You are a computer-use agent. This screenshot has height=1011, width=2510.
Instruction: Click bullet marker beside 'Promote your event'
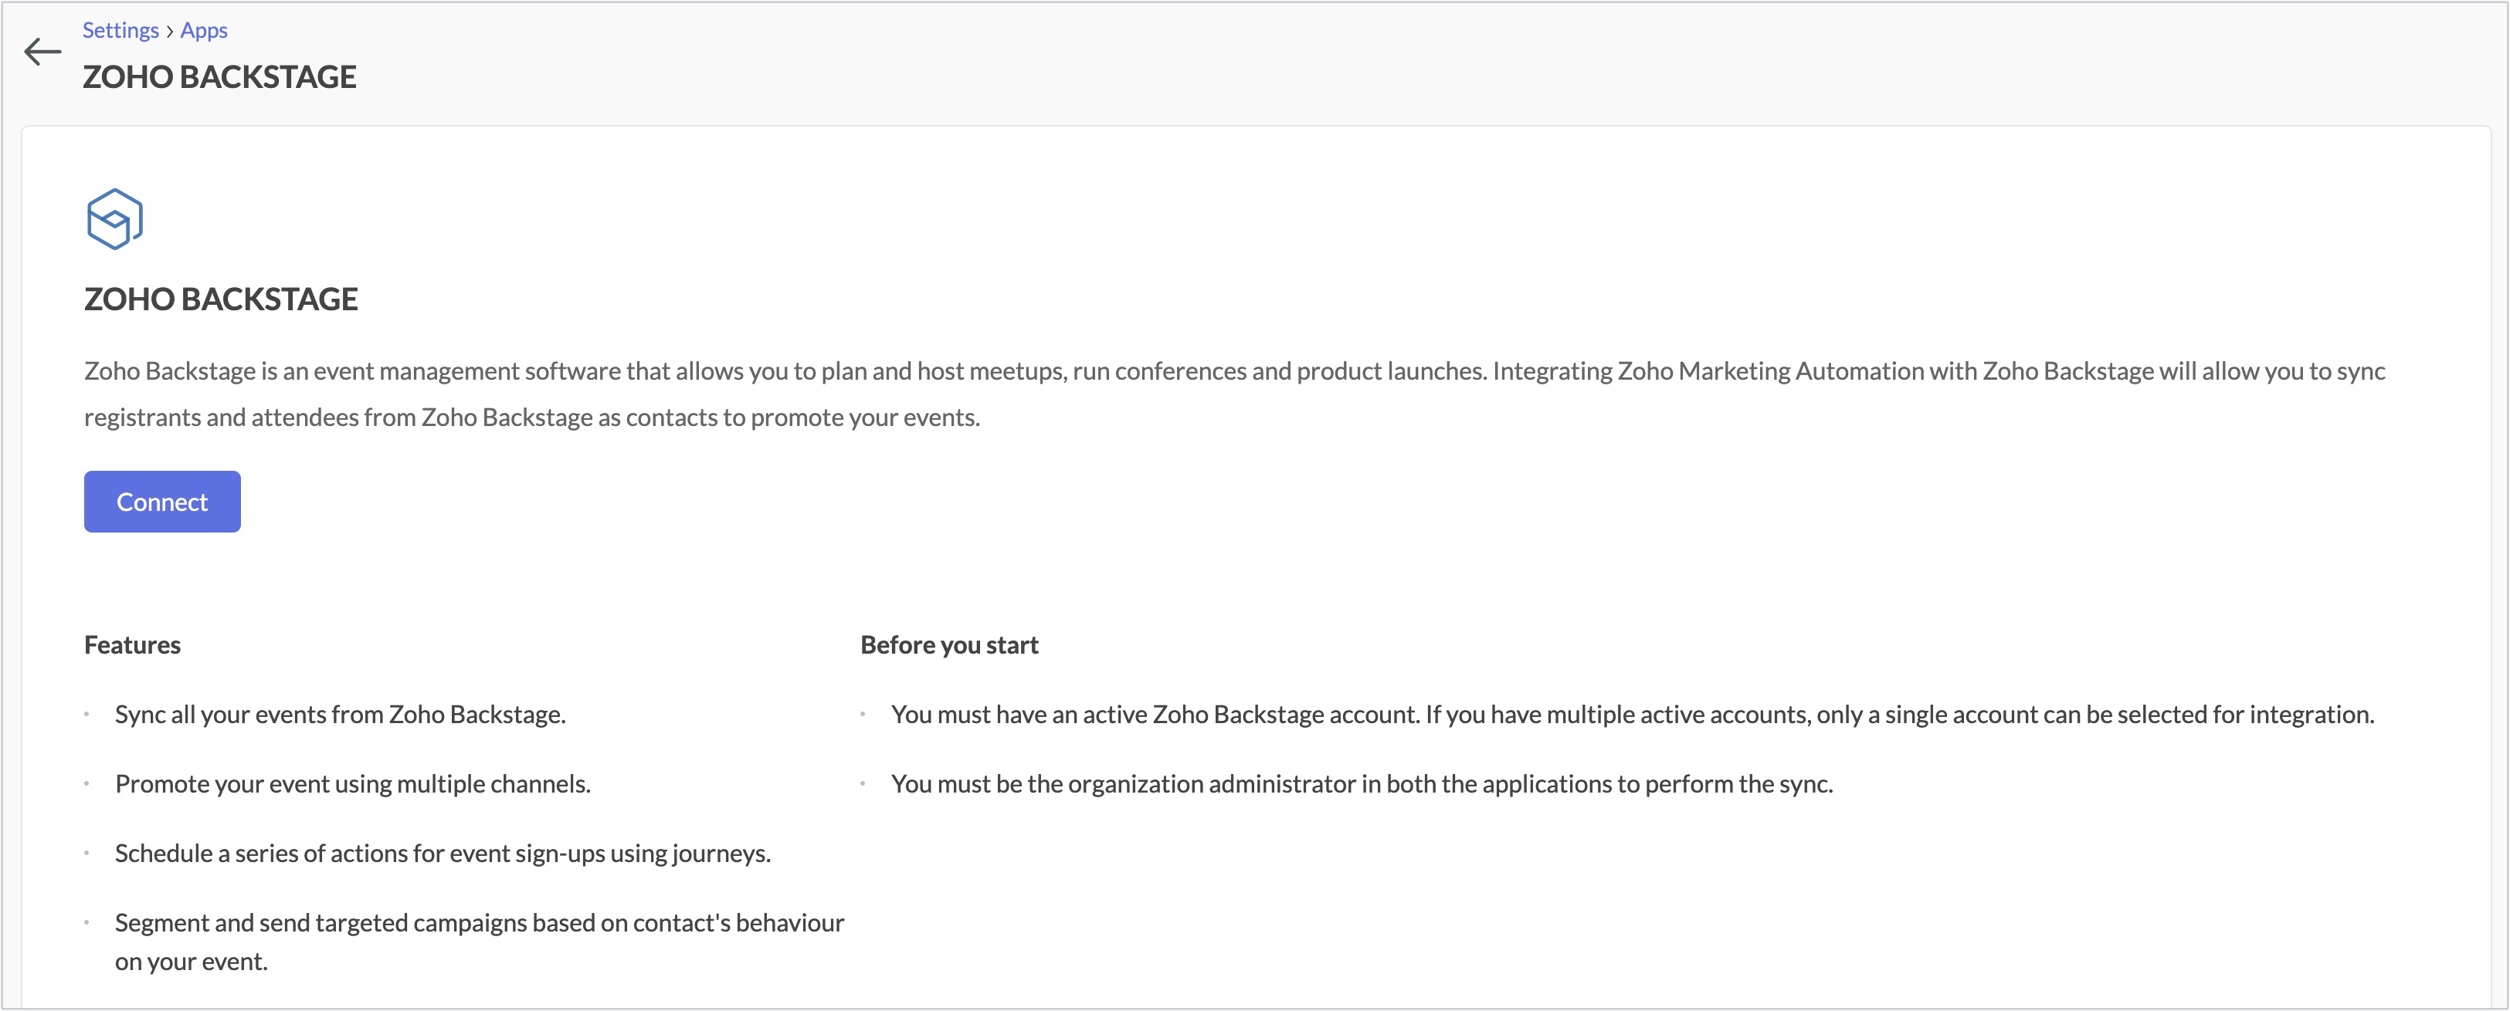86,783
